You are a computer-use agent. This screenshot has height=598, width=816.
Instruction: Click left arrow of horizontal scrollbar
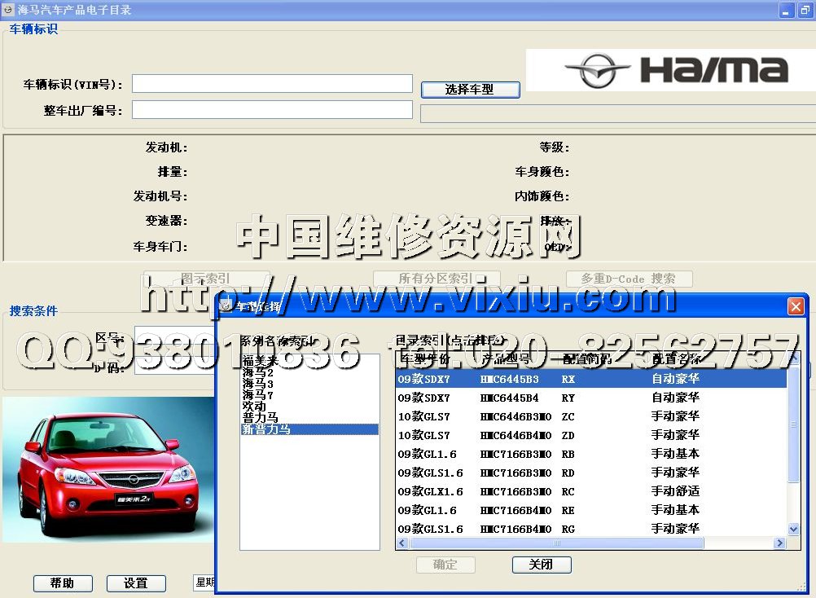click(x=402, y=543)
